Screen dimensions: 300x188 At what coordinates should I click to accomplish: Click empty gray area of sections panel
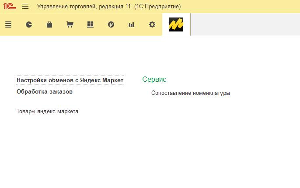(245, 24)
